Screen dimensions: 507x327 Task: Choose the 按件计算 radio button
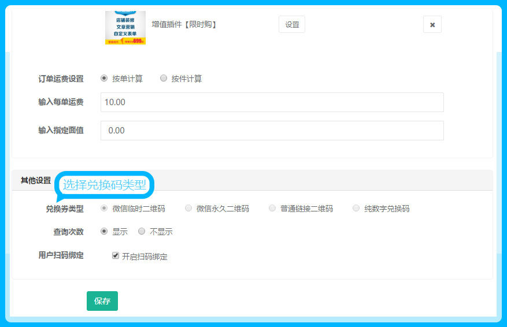(164, 78)
